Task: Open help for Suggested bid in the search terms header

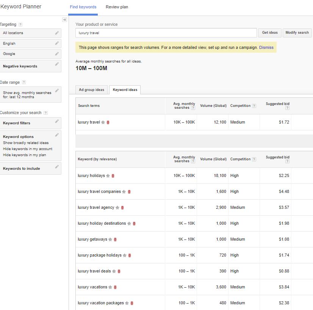Action: click(x=287, y=108)
